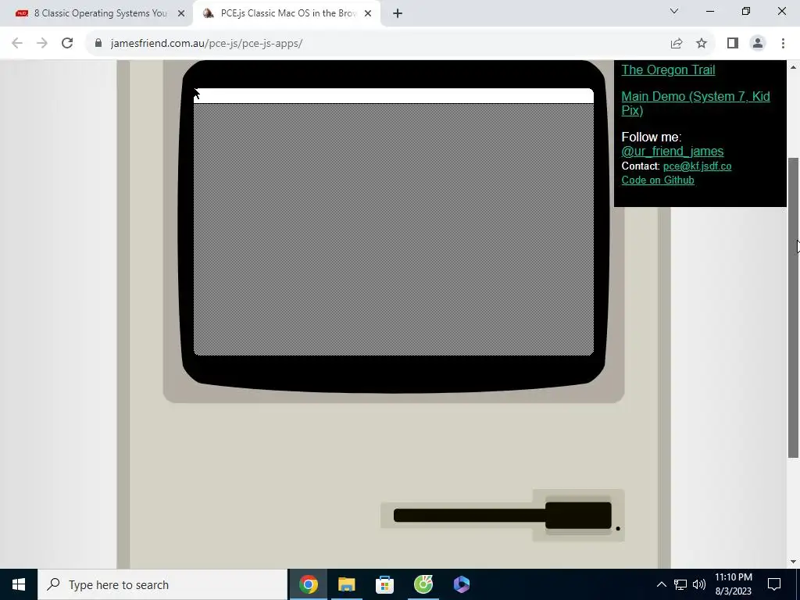Expand the tab search dropdown
800x600 pixels.
pos(674,11)
